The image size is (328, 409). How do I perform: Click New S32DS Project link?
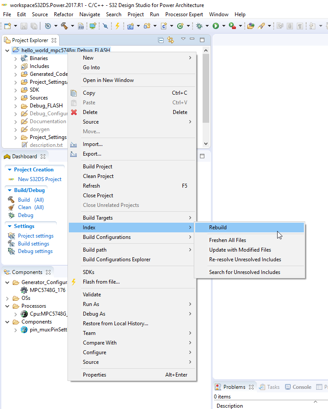tap(39, 179)
